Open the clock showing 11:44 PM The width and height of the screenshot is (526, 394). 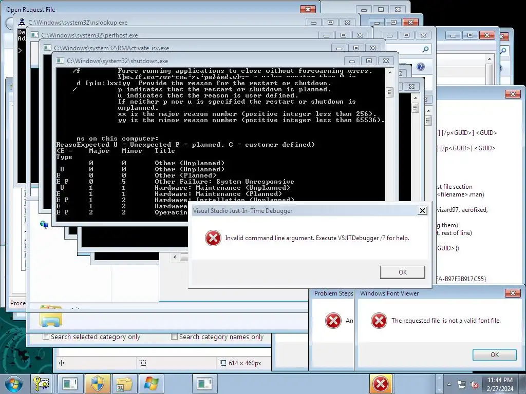500,384
